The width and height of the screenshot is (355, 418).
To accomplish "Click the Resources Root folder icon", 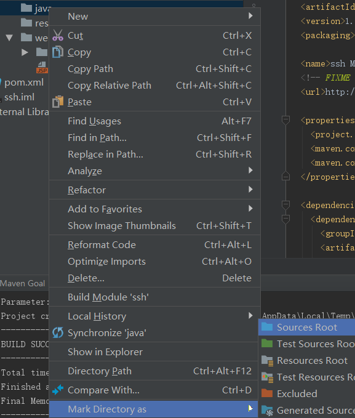I will coord(267,360).
